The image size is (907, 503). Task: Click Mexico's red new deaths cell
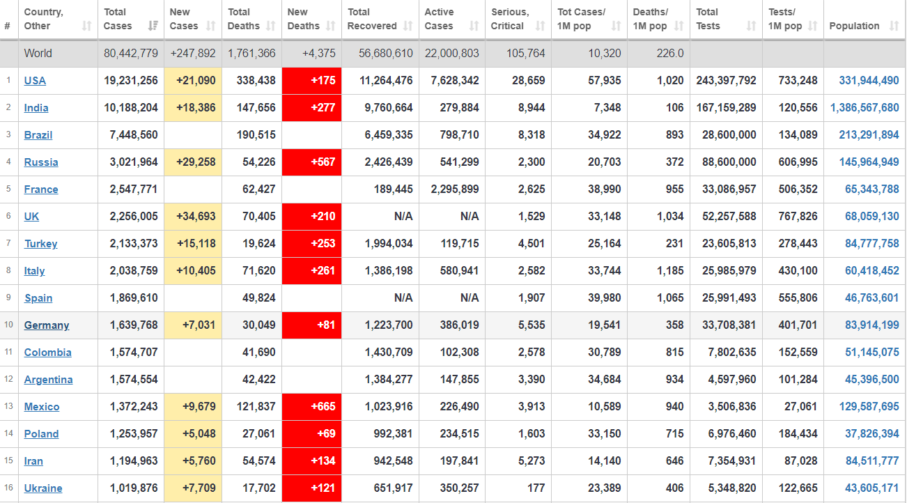(311, 407)
